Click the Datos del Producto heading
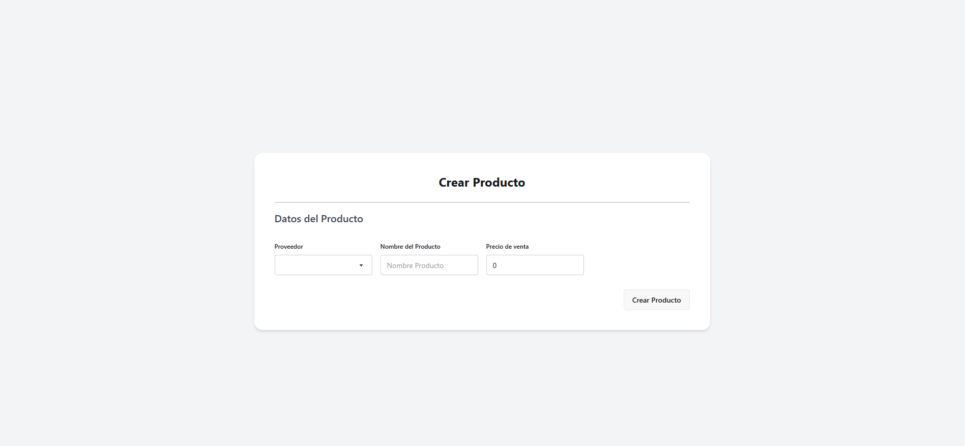The width and height of the screenshot is (965, 446). coord(318,219)
